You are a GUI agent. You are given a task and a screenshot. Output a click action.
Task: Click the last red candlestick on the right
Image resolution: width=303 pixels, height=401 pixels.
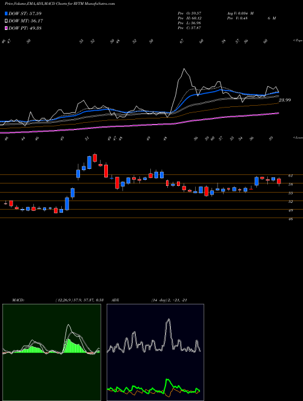pos(279,181)
